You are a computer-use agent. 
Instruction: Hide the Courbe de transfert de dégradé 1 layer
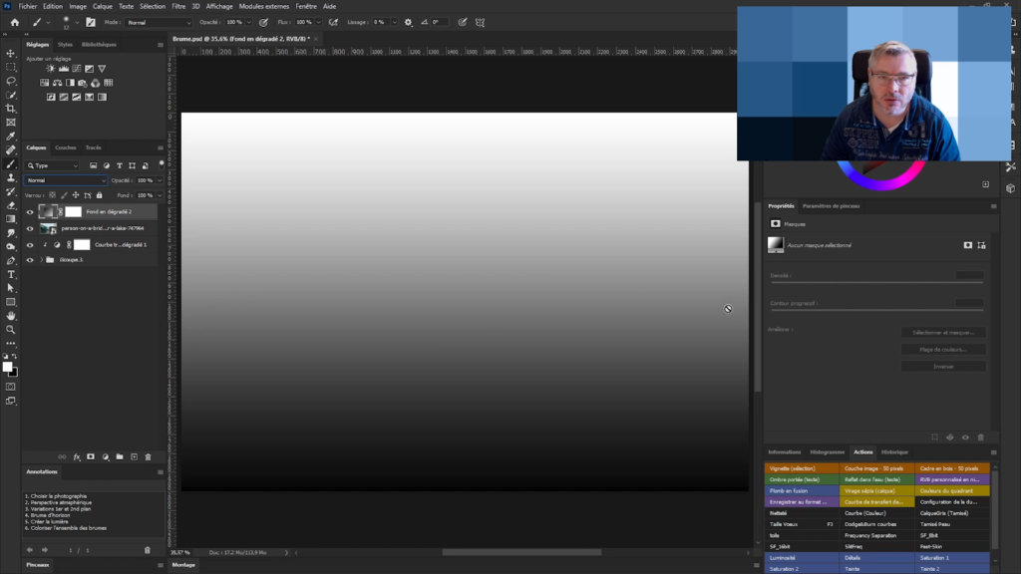[x=30, y=245]
